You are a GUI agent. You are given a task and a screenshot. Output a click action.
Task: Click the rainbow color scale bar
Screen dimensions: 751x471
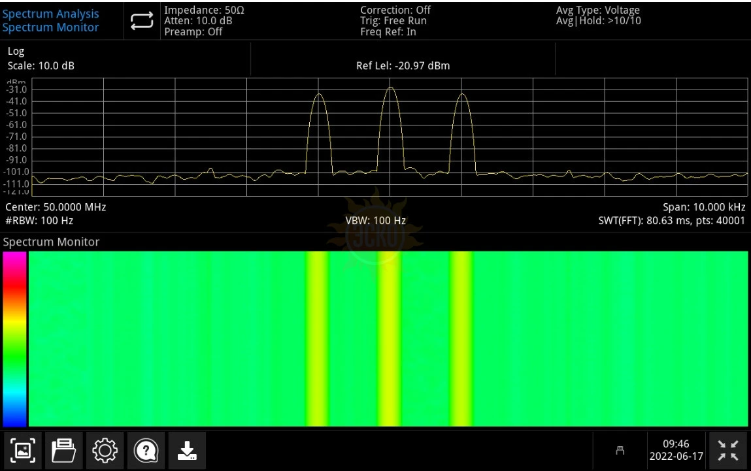[x=14, y=339]
